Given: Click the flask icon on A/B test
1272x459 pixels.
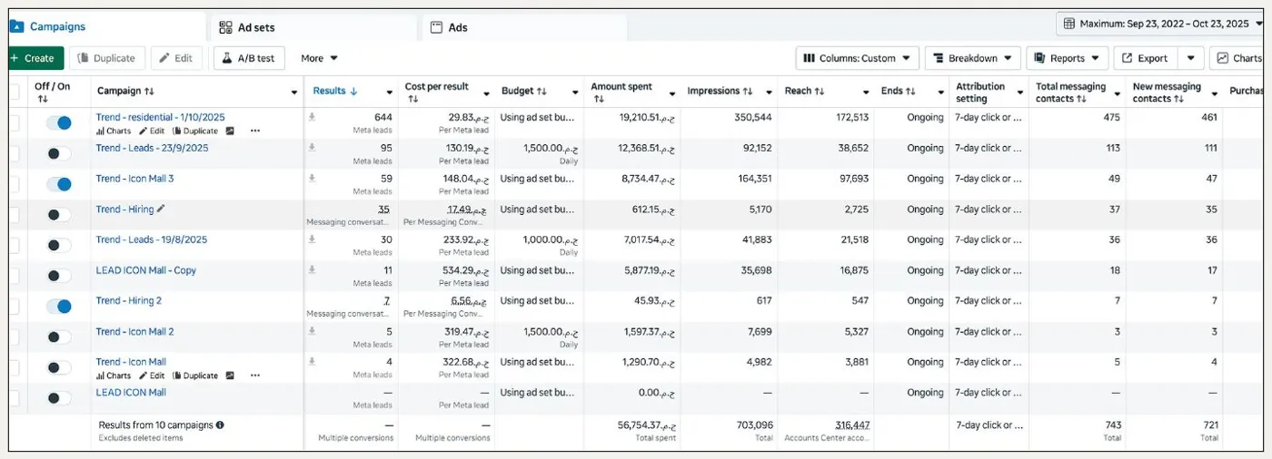Looking at the screenshot, I should point(227,58).
